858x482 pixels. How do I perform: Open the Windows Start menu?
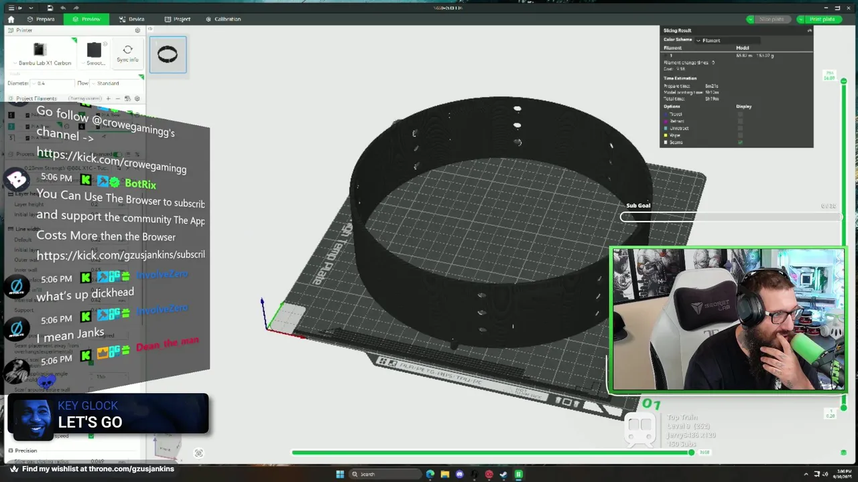(340, 474)
